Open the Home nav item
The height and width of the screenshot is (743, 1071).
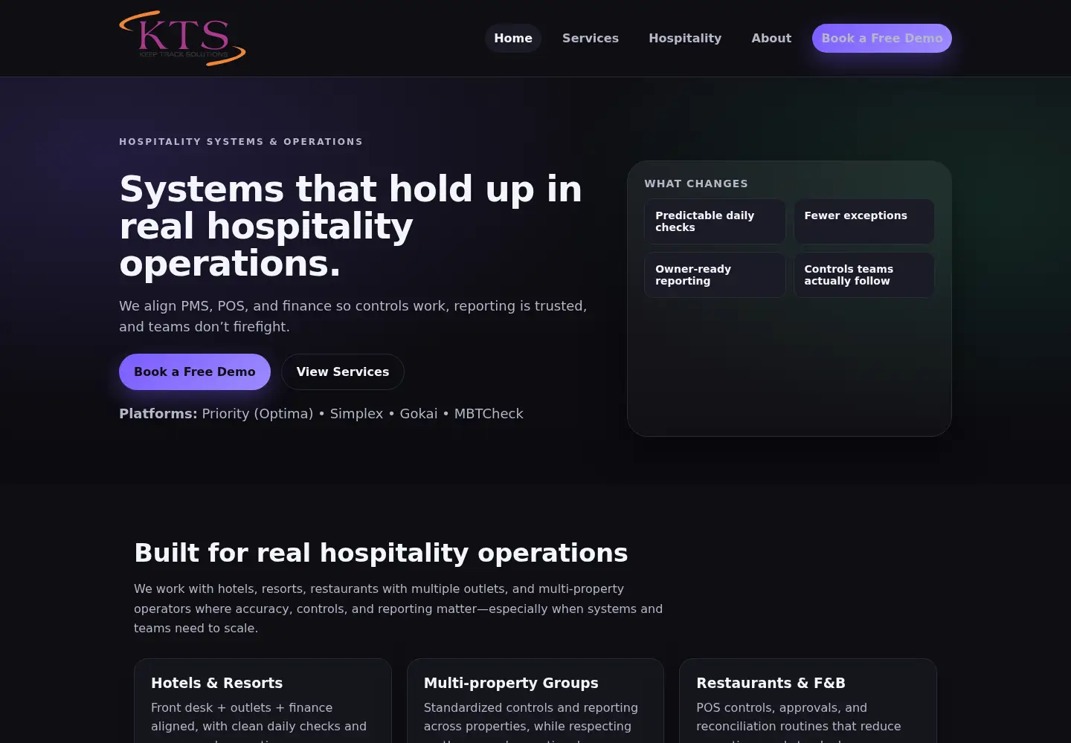513,38
